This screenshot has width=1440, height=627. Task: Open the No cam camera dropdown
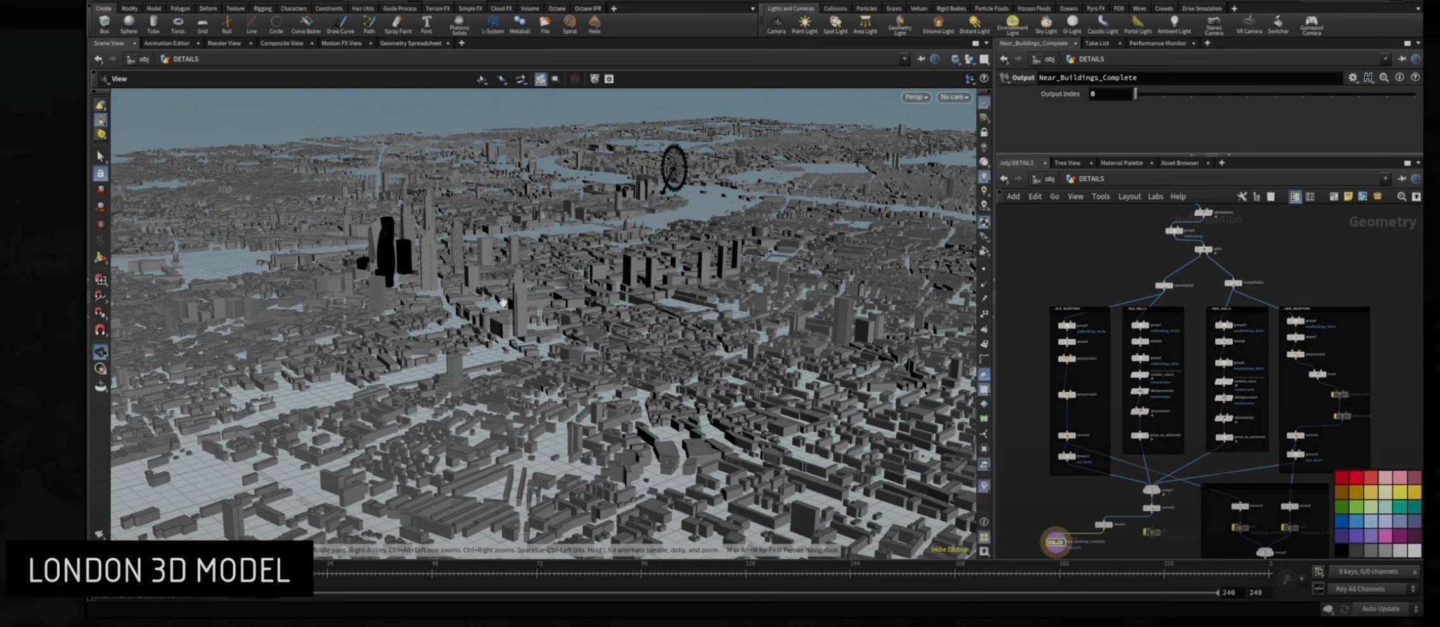[x=954, y=97]
